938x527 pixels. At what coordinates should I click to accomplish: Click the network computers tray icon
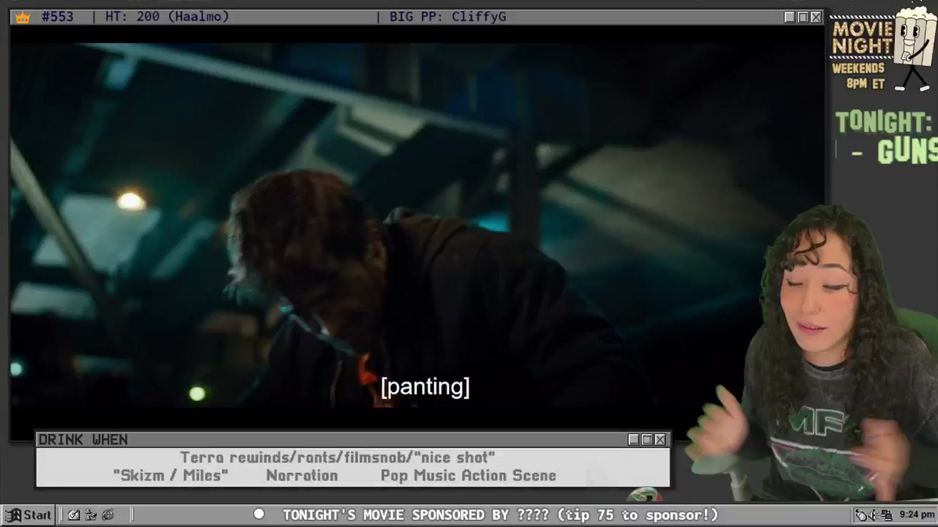point(887,515)
